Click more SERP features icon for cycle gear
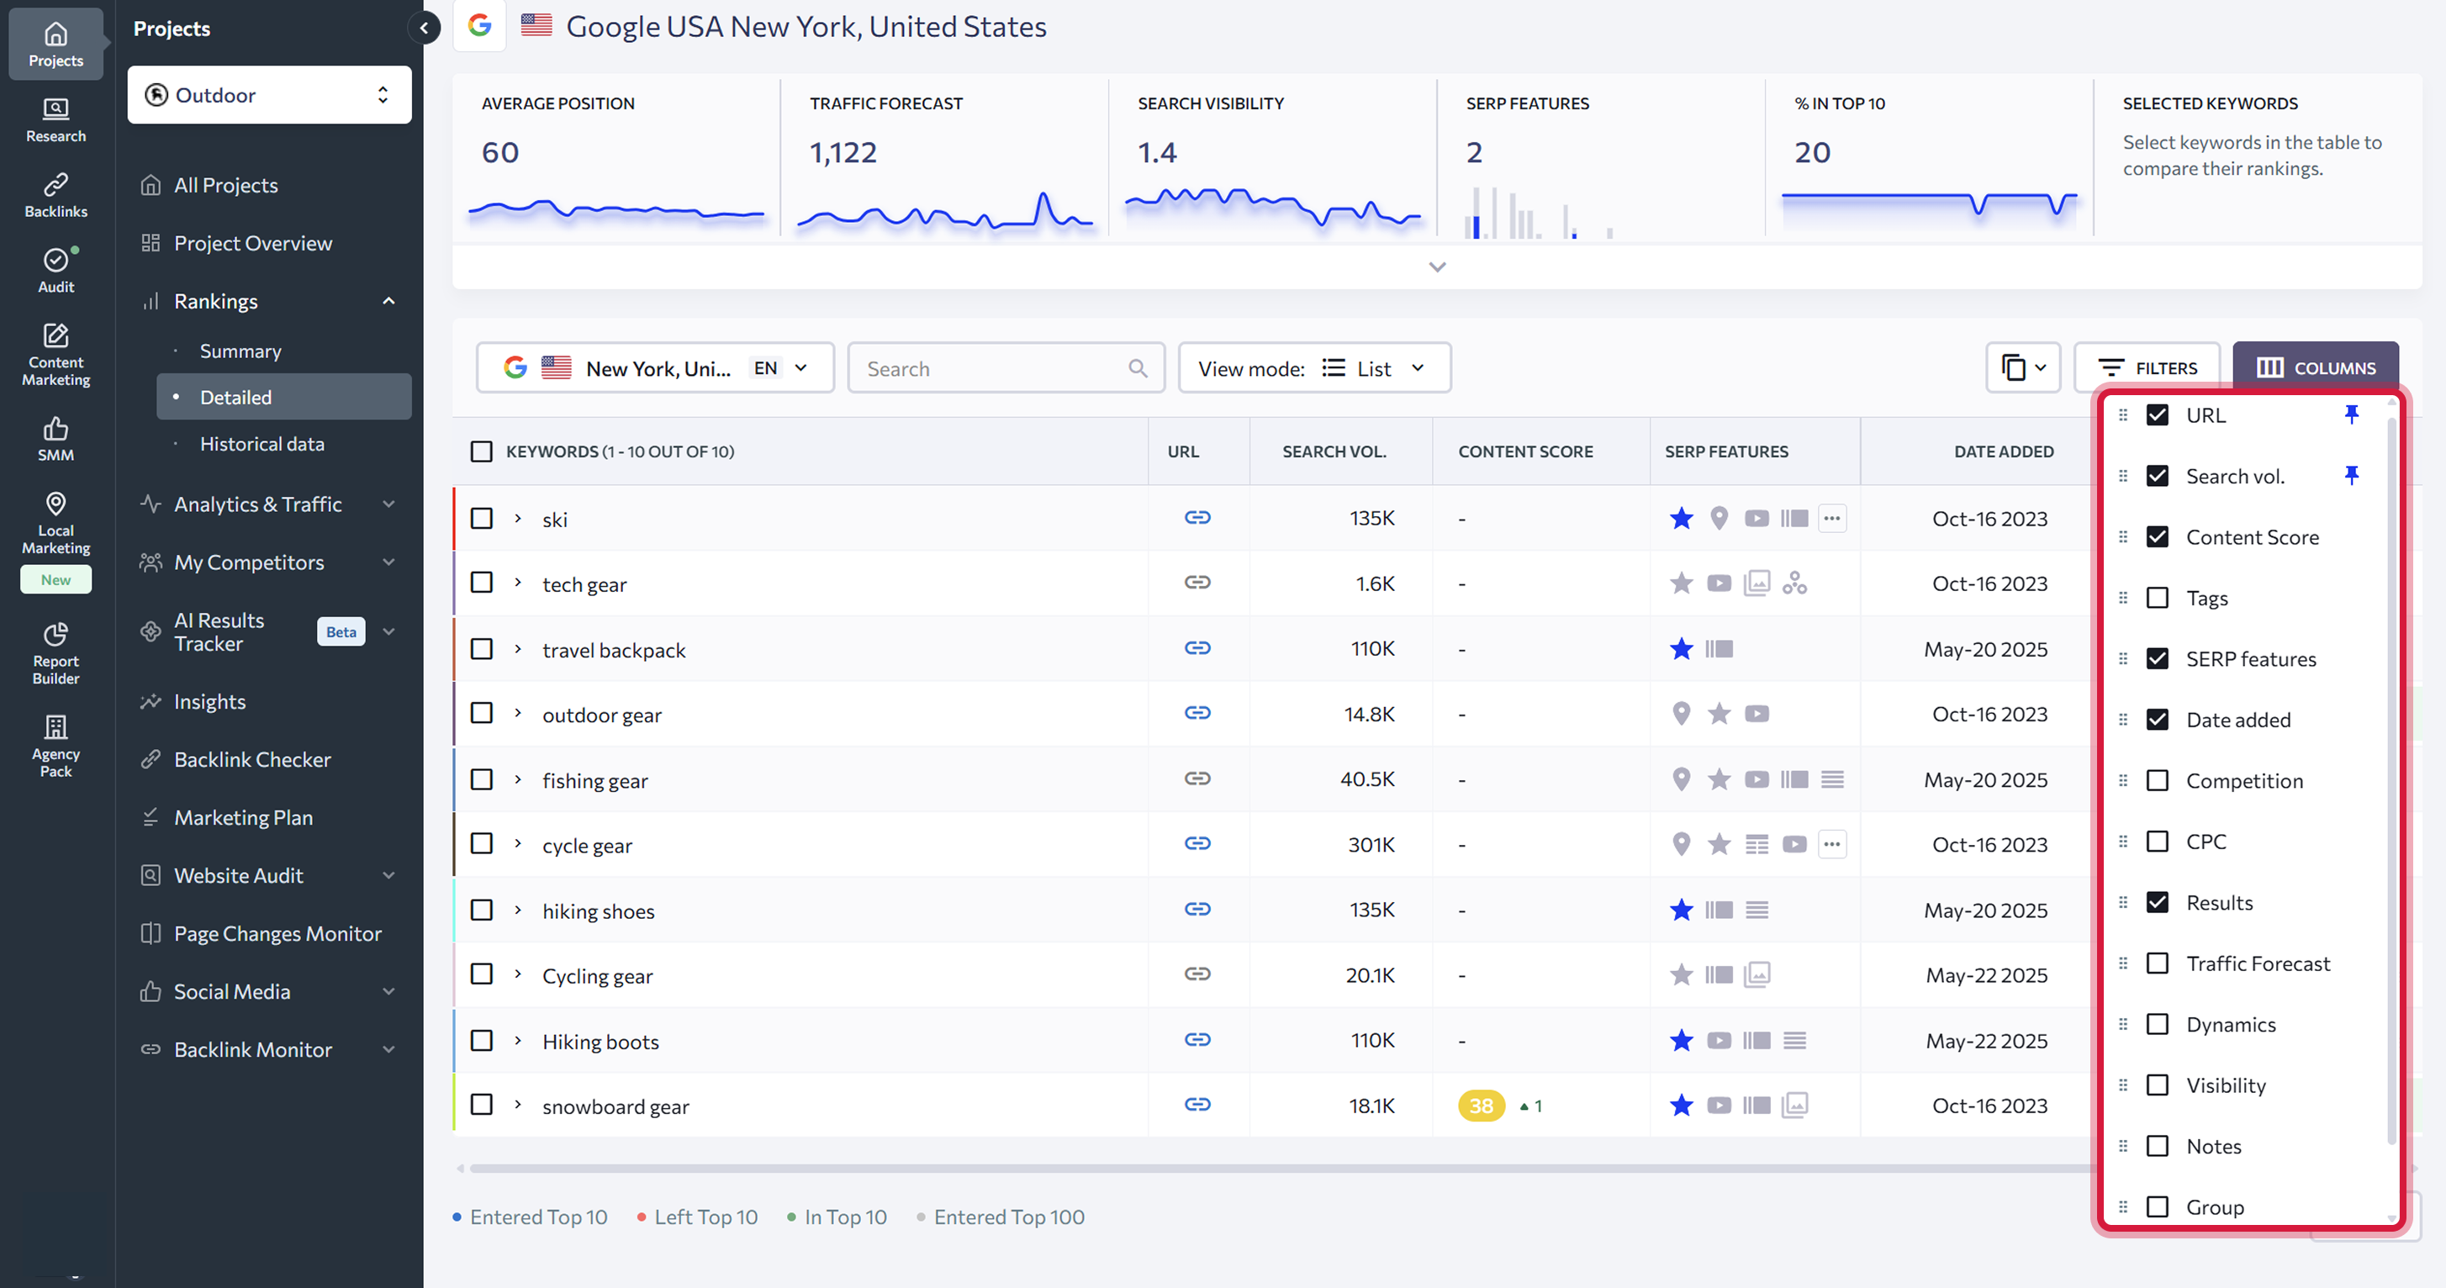Image resolution: width=2446 pixels, height=1288 pixels. (x=1831, y=844)
